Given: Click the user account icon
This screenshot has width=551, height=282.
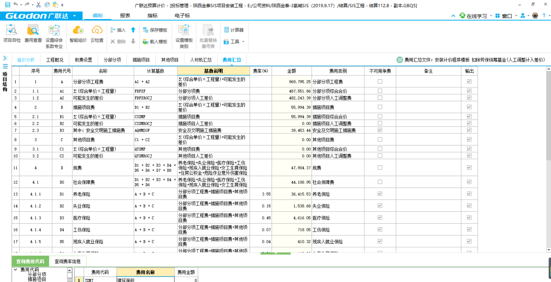Looking at the screenshot, I should tap(523, 16).
